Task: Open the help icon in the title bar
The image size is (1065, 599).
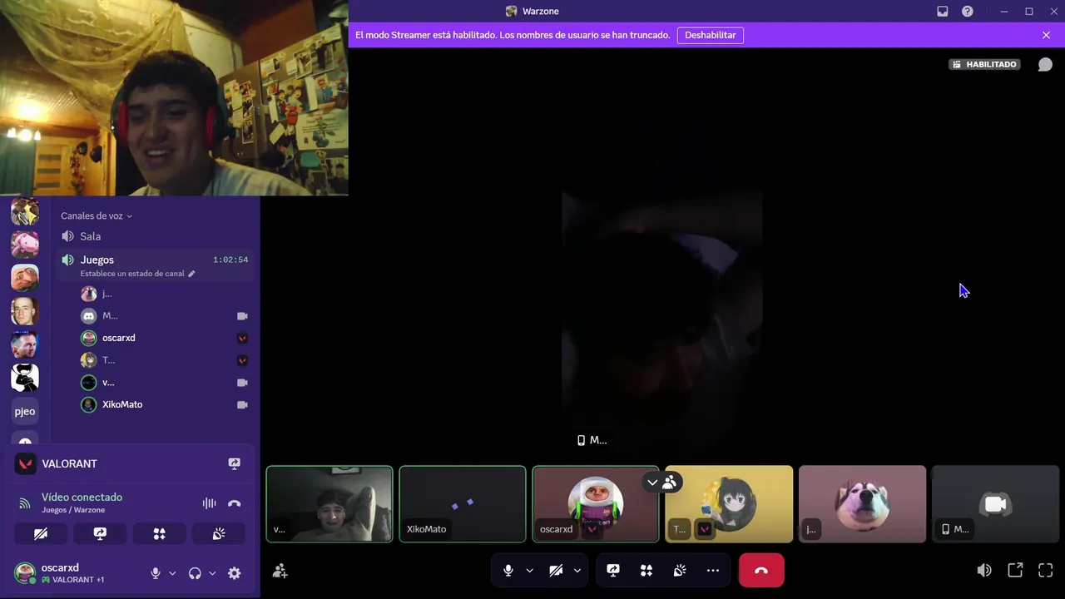Action: (968, 12)
